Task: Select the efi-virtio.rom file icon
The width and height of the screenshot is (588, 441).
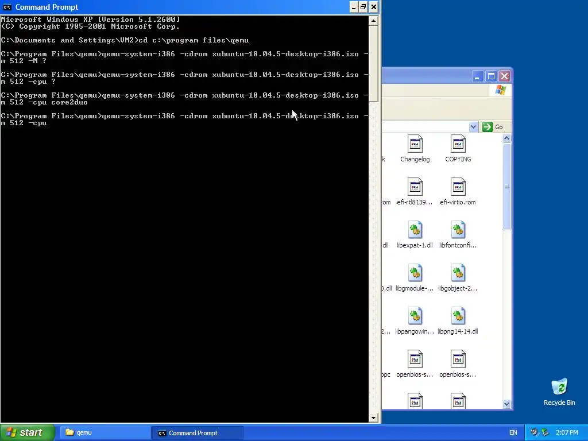Action: [458, 187]
